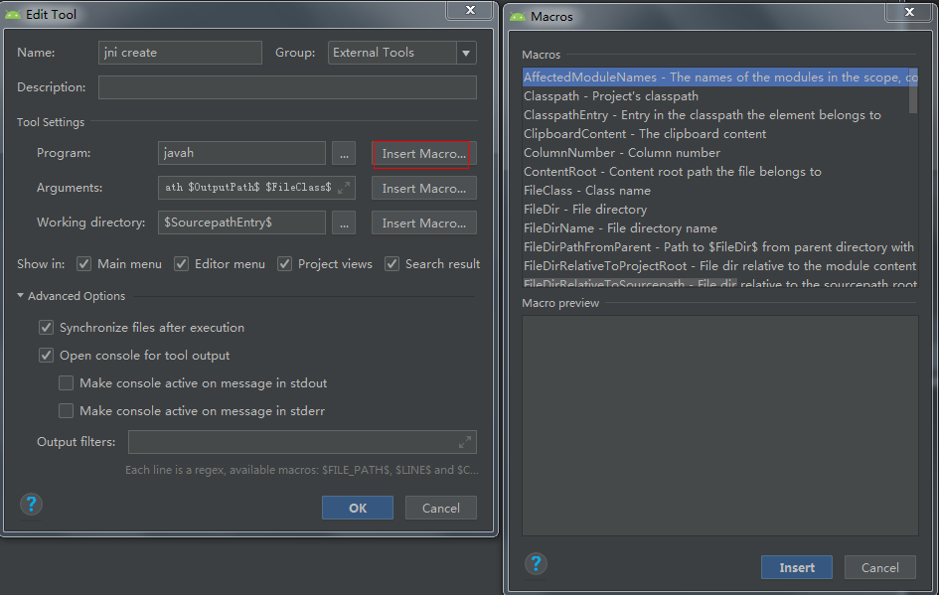Select ContentRoot macro row
The width and height of the screenshot is (939, 595).
click(719, 172)
